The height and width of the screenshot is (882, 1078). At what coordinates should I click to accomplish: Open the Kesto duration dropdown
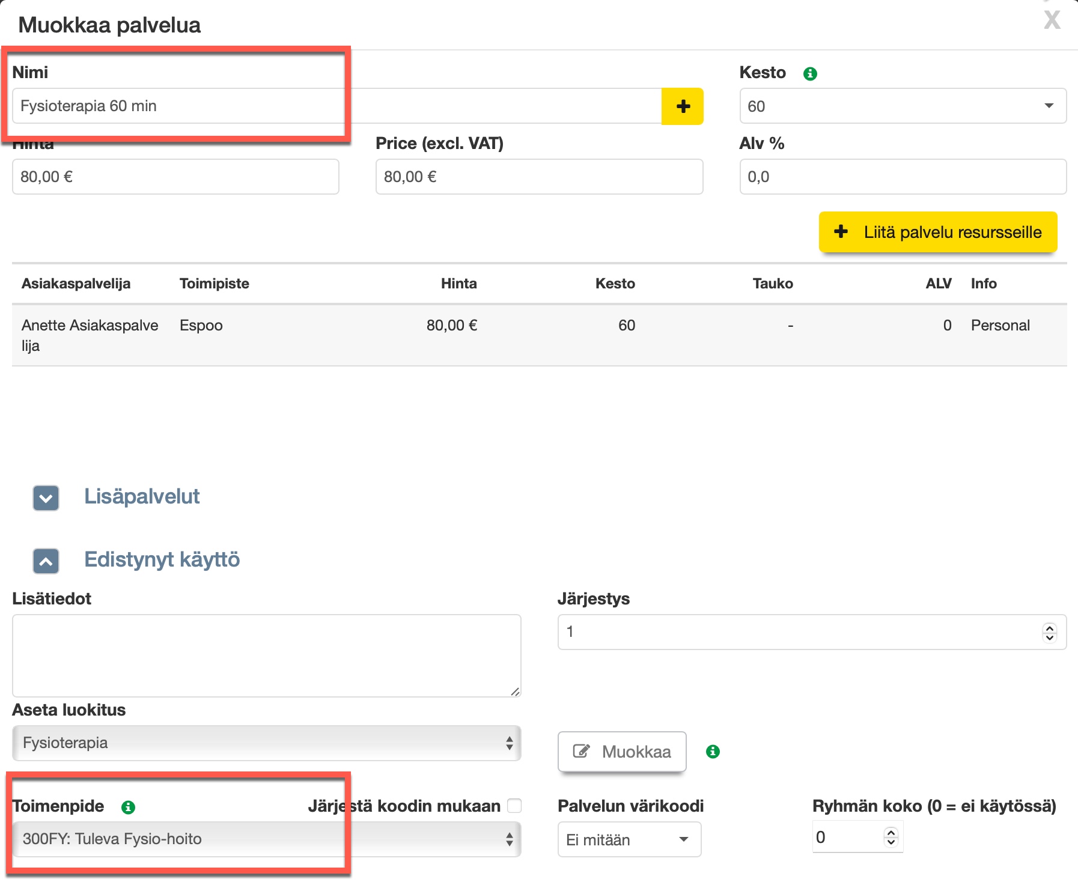pyautogui.click(x=903, y=106)
